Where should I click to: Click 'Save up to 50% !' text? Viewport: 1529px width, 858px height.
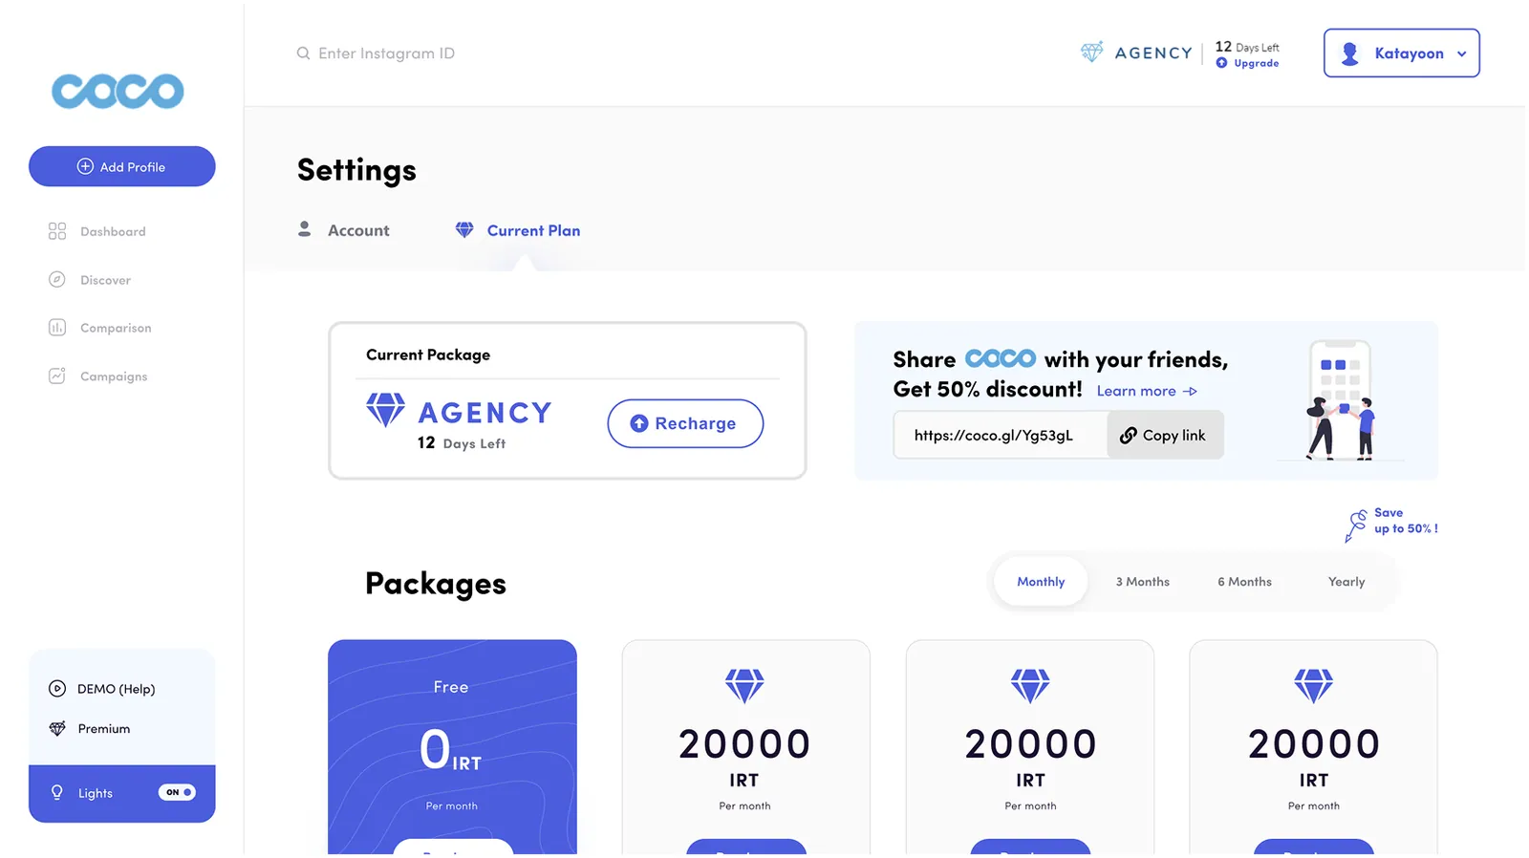click(1406, 521)
